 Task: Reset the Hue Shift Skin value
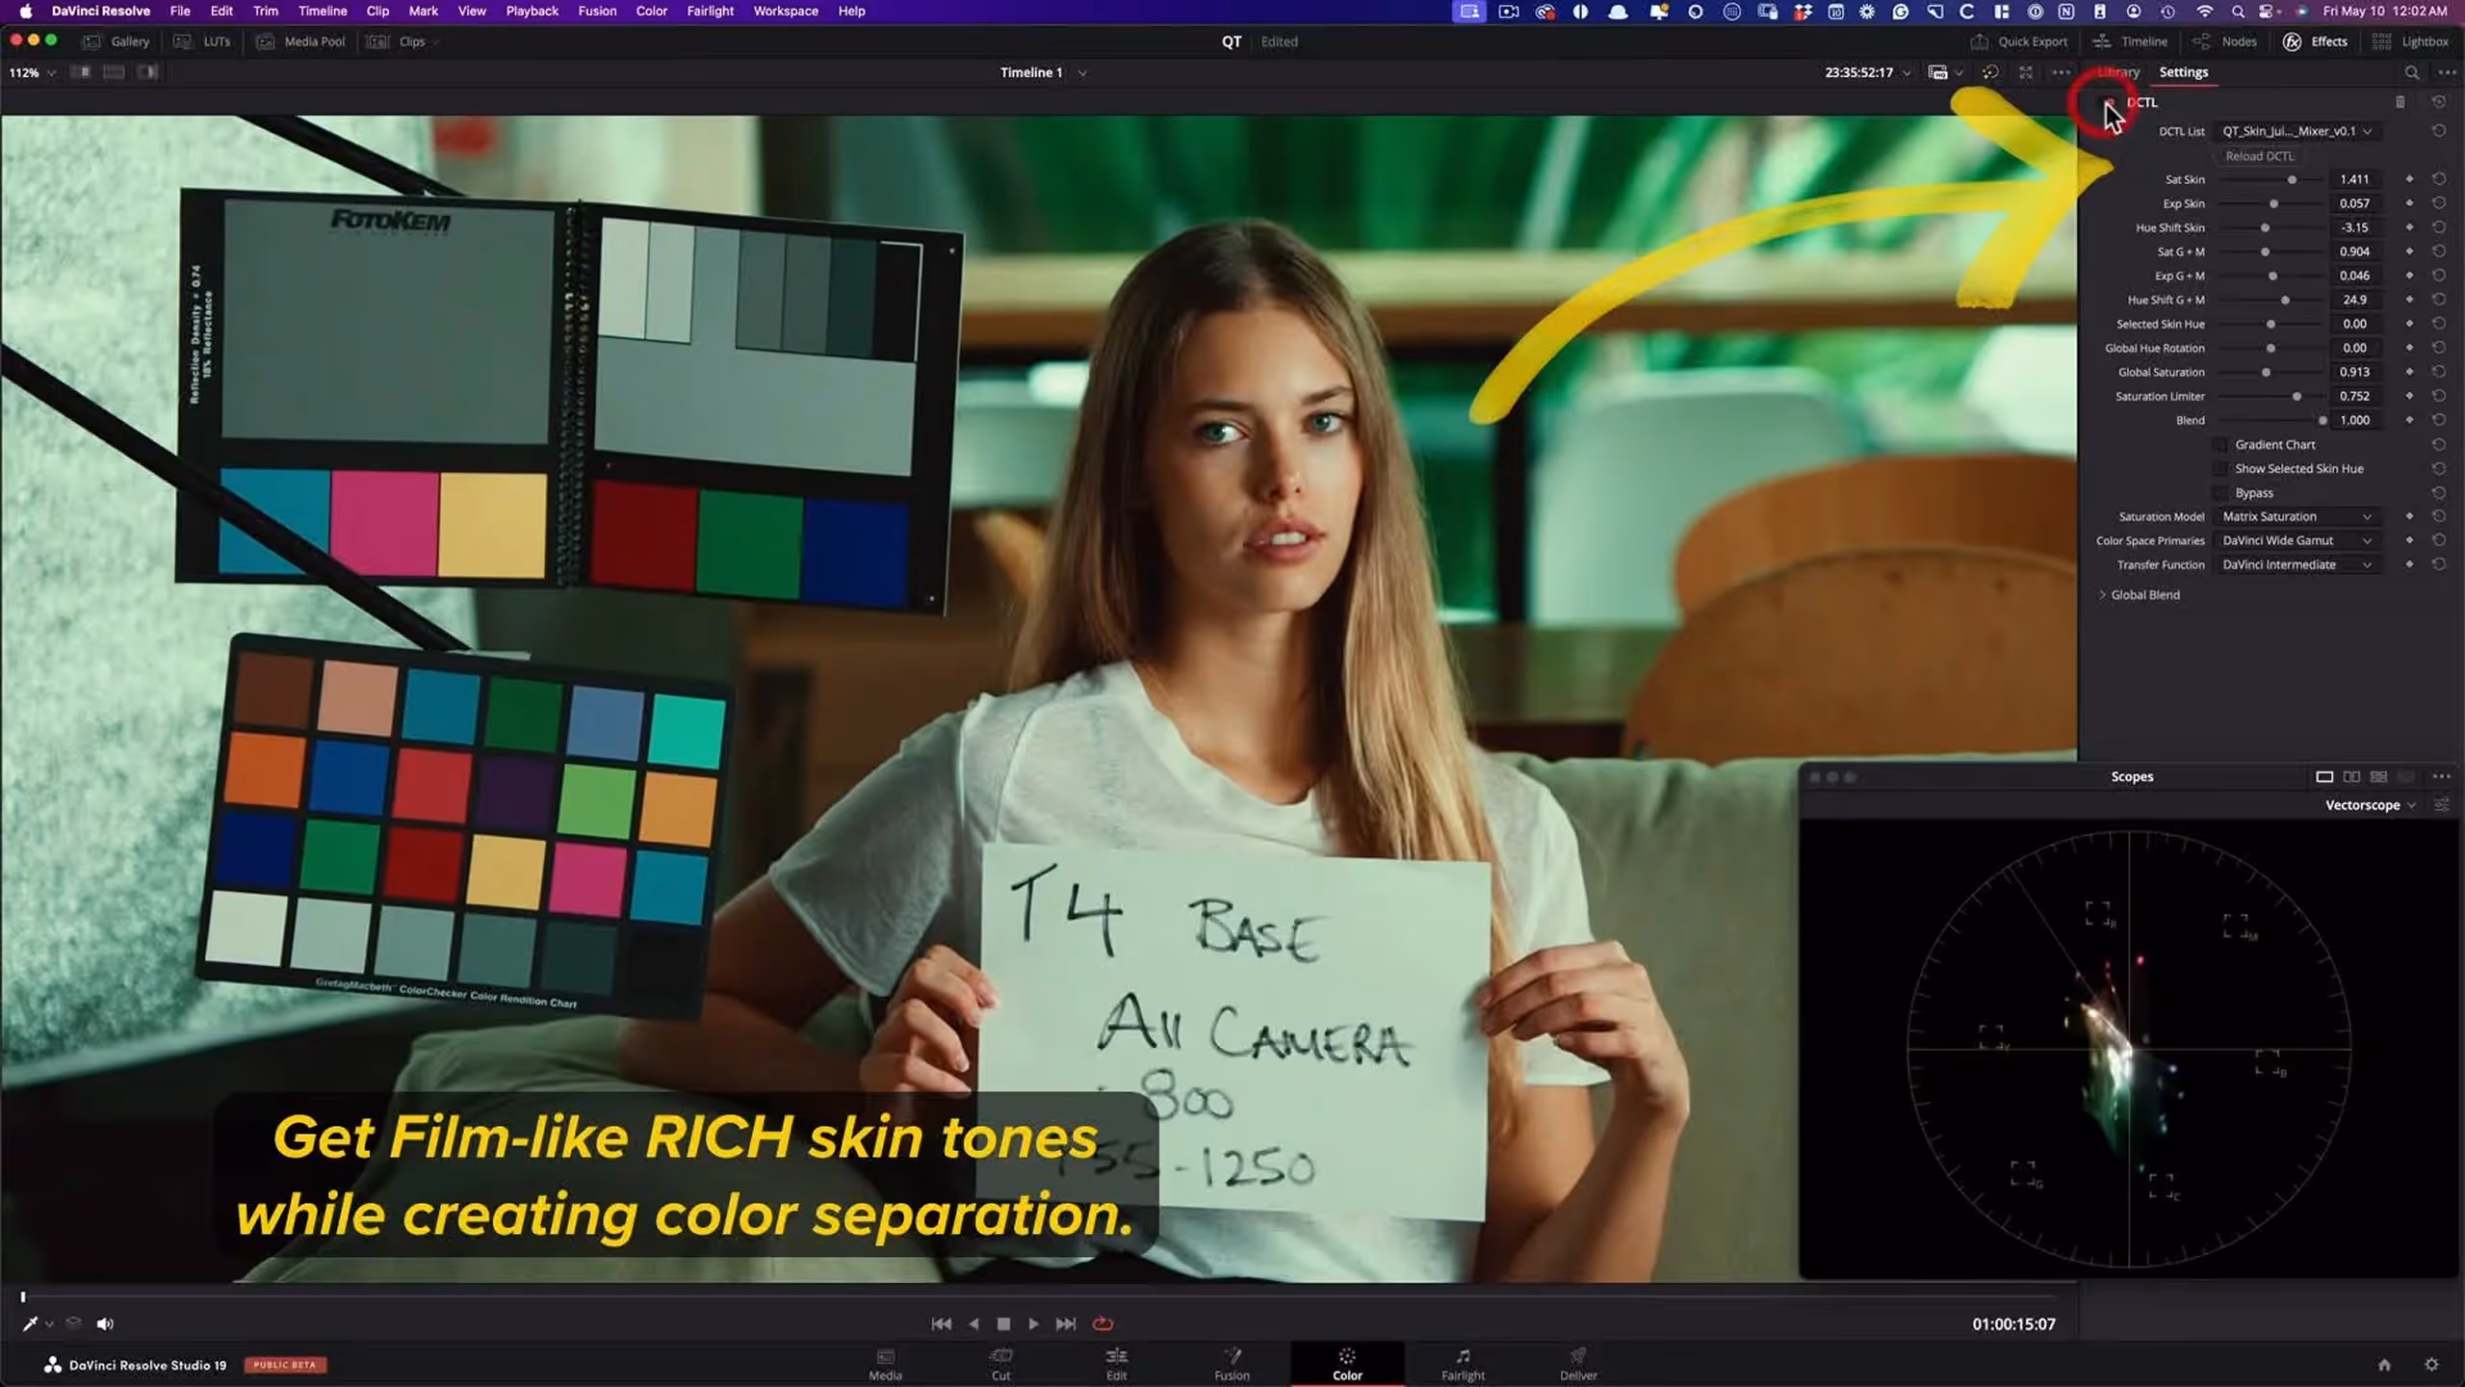pos(2439,227)
